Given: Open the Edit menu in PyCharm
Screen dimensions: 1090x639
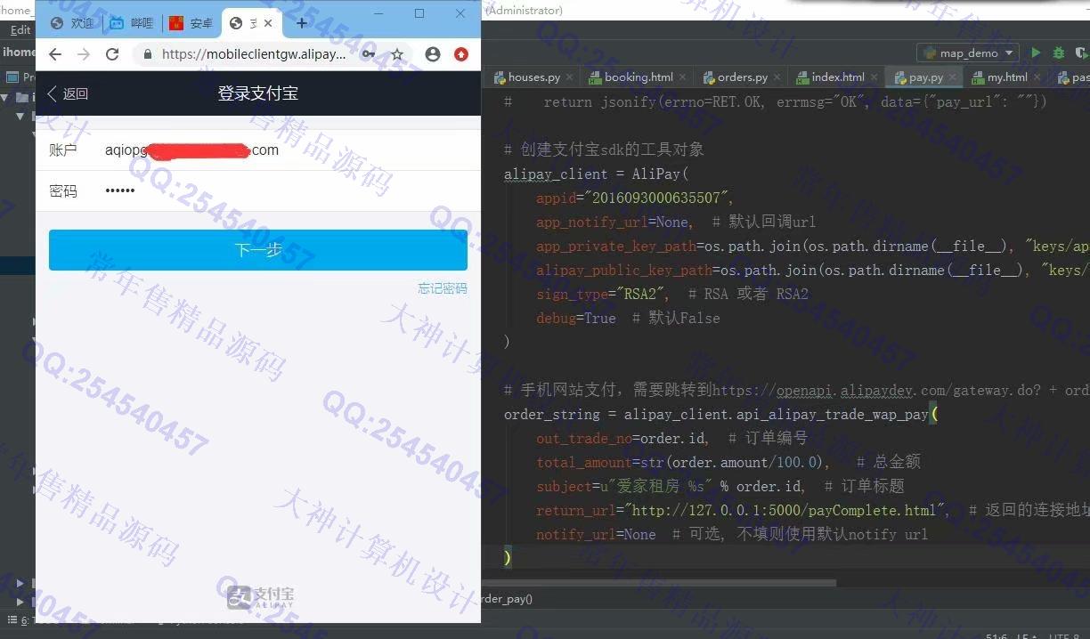Looking at the screenshot, I should (x=20, y=29).
